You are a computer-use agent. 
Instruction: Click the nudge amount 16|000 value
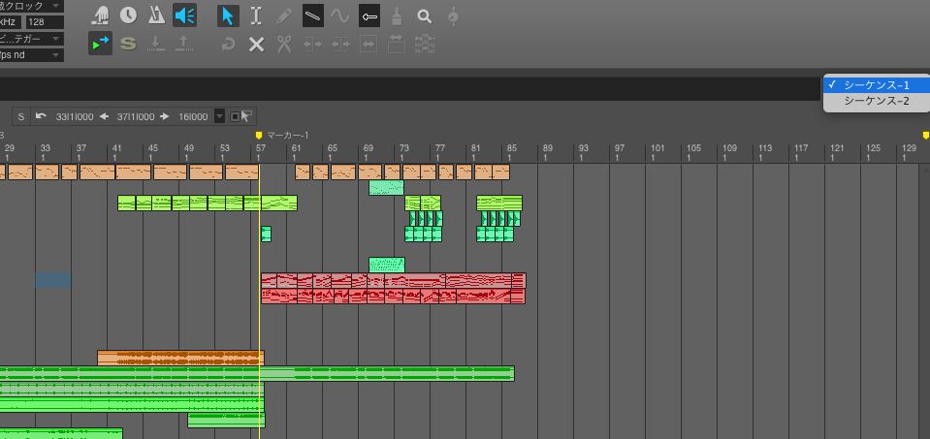pyautogui.click(x=193, y=116)
